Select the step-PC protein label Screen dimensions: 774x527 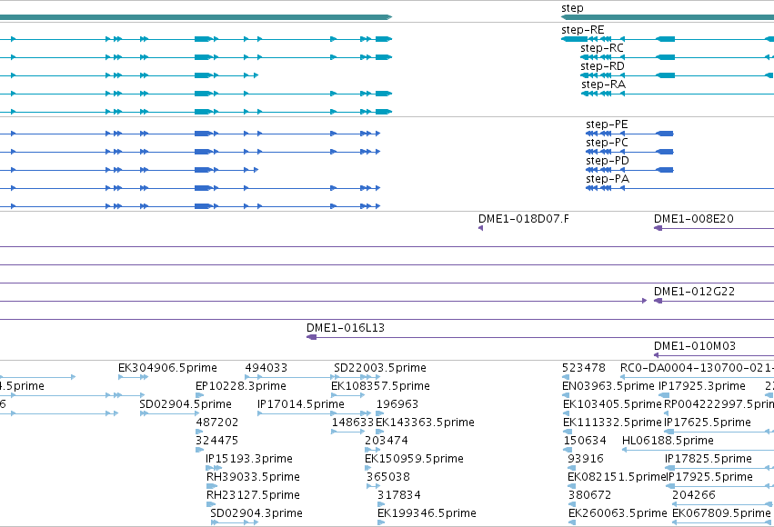pyautogui.click(x=607, y=143)
